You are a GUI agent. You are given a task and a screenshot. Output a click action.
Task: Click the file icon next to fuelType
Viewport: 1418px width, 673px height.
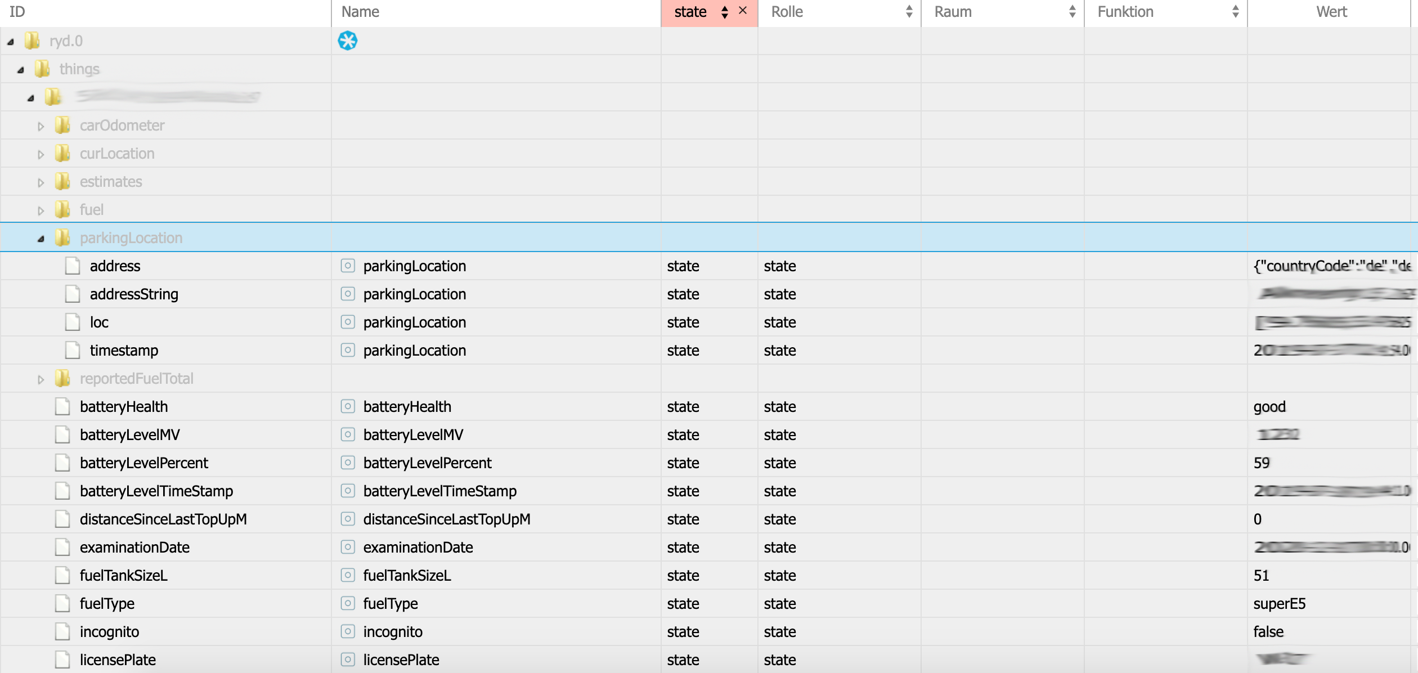pos(62,603)
